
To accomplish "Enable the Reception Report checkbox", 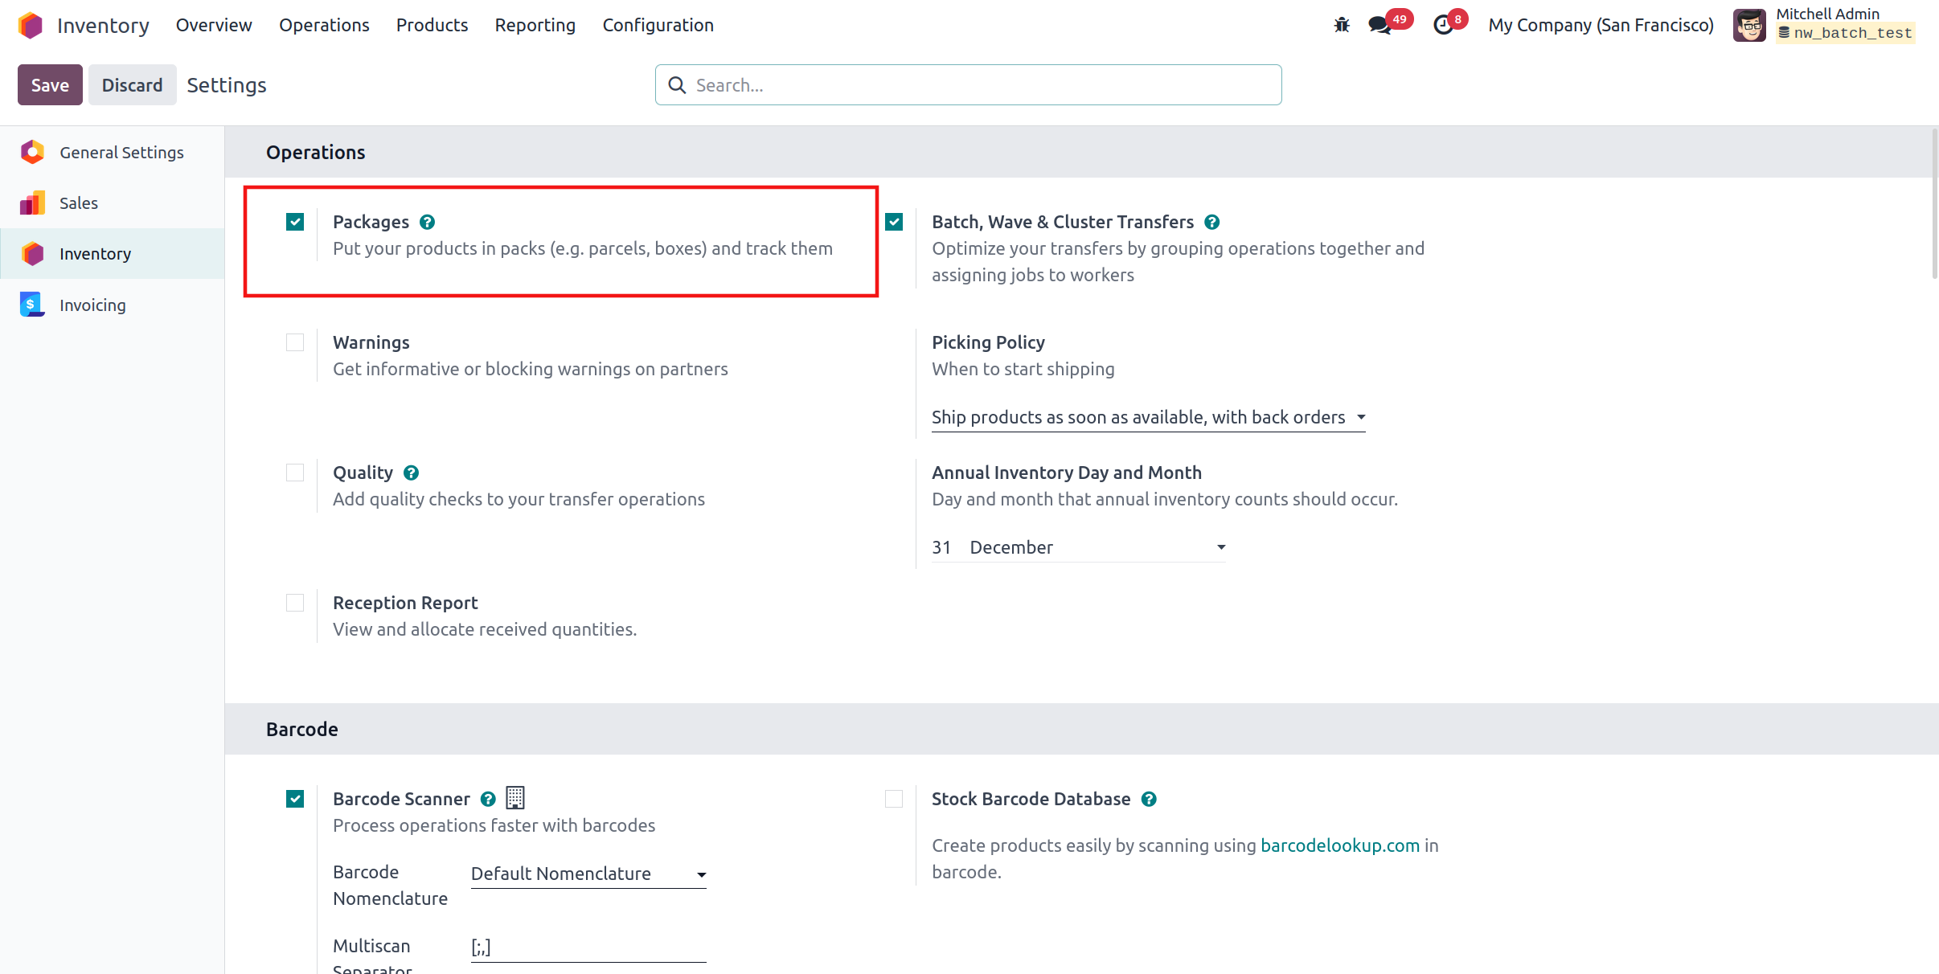I will click(x=295, y=603).
